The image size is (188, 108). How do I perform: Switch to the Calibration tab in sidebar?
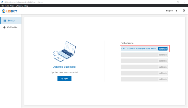tap(11, 27)
